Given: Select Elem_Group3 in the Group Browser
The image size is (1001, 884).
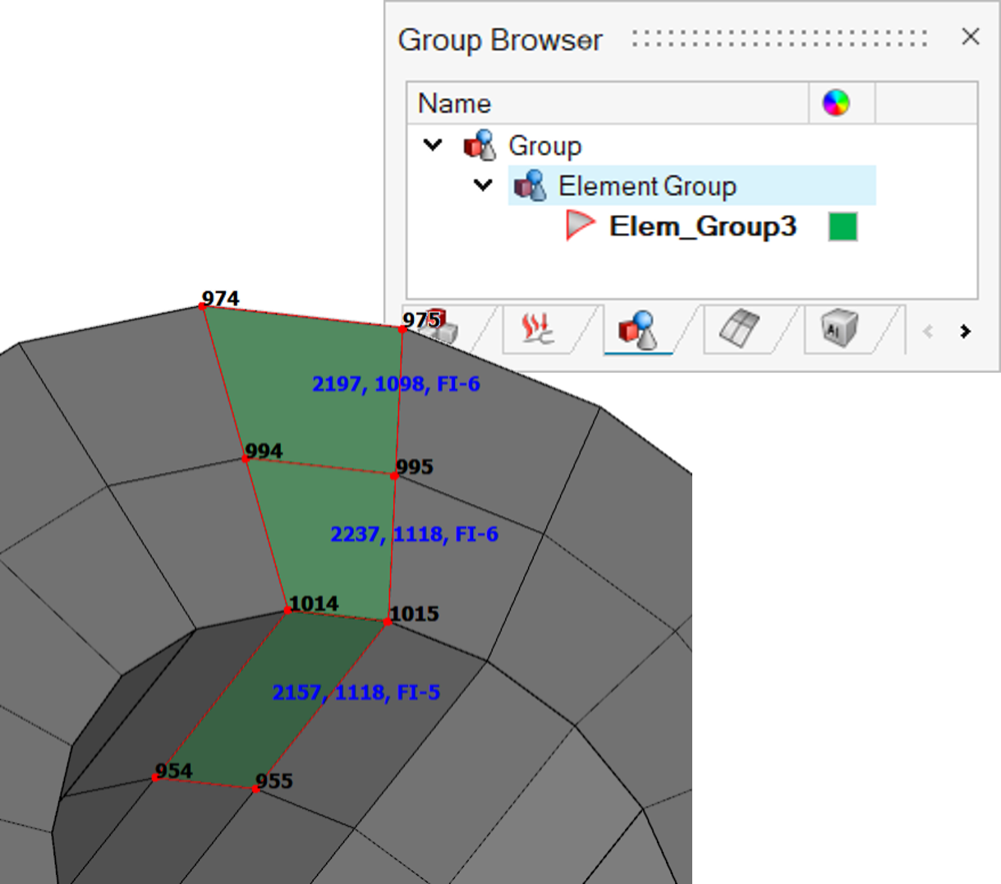Looking at the screenshot, I should pos(702,227).
